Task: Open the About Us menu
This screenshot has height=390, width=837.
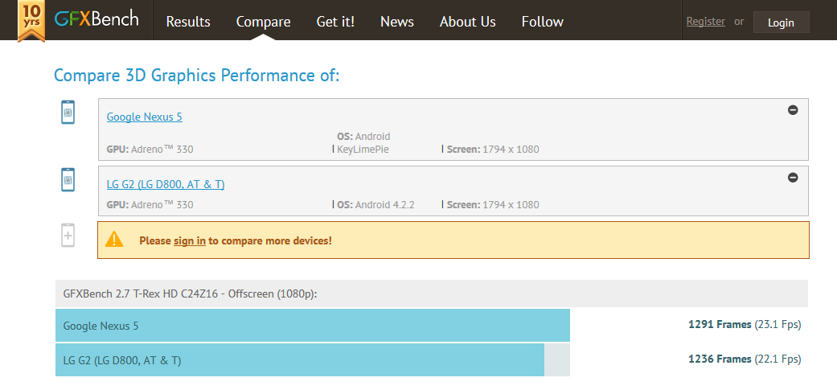Action: pos(468,22)
